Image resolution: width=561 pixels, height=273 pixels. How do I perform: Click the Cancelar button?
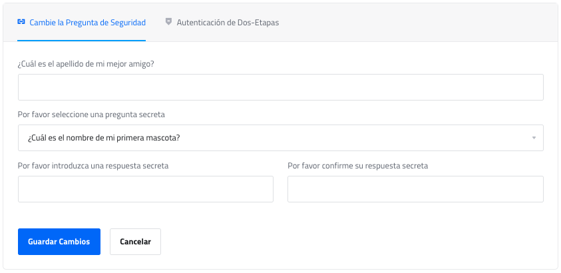[x=135, y=242]
